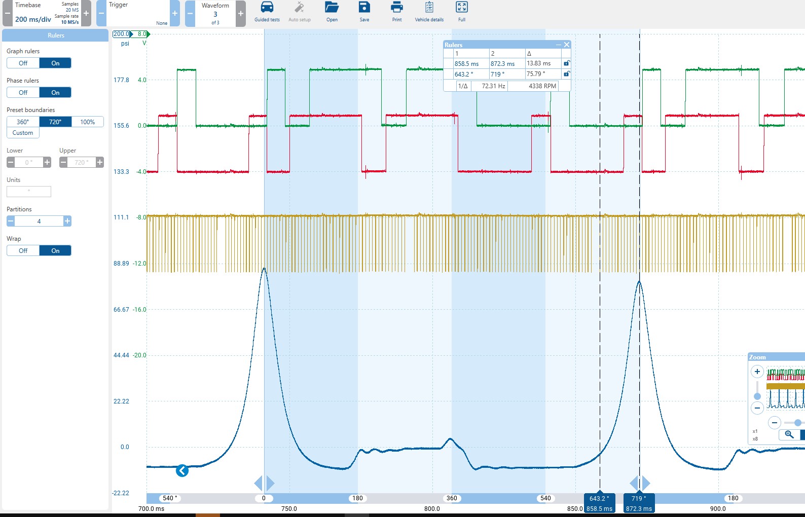Select the 100% preset boundary
The width and height of the screenshot is (805, 517).
click(87, 122)
